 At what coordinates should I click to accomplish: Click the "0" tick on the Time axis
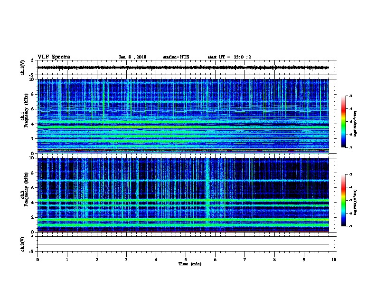pyautogui.click(x=38, y=260)
